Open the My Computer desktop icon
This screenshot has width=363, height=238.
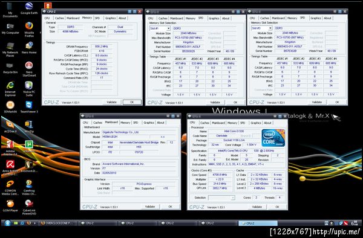[10, 29]
